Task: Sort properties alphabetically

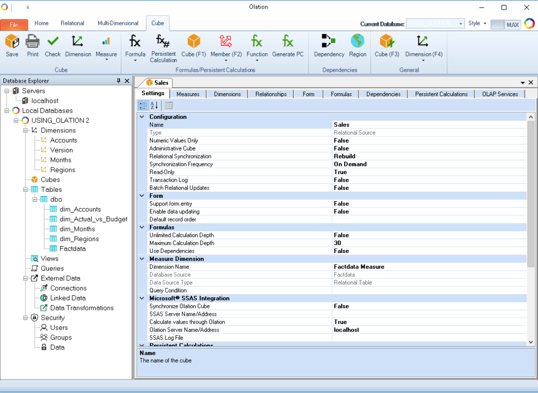Action: pyautogui.click(x=154, y=105)
